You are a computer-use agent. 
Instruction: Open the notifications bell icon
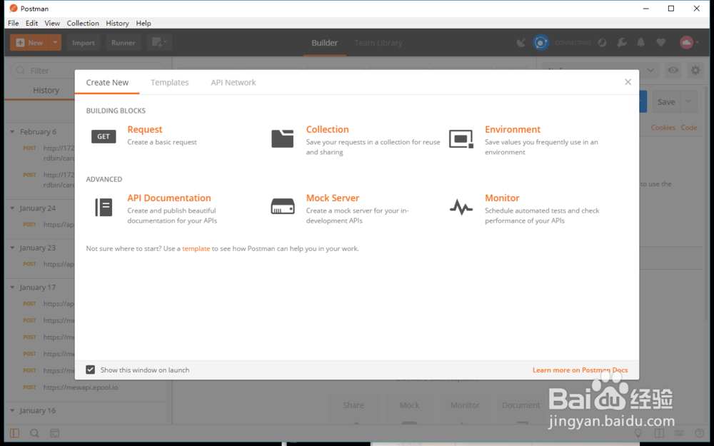click(640, 43)
